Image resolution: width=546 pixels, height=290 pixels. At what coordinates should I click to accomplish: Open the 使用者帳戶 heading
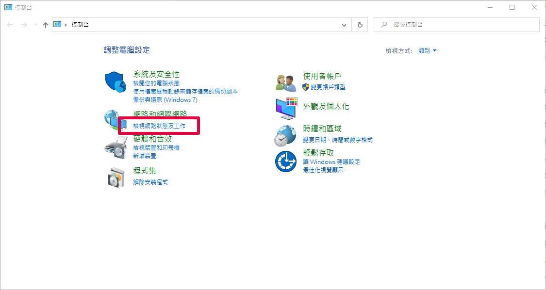pyautogui.click(x=322, y=76)
